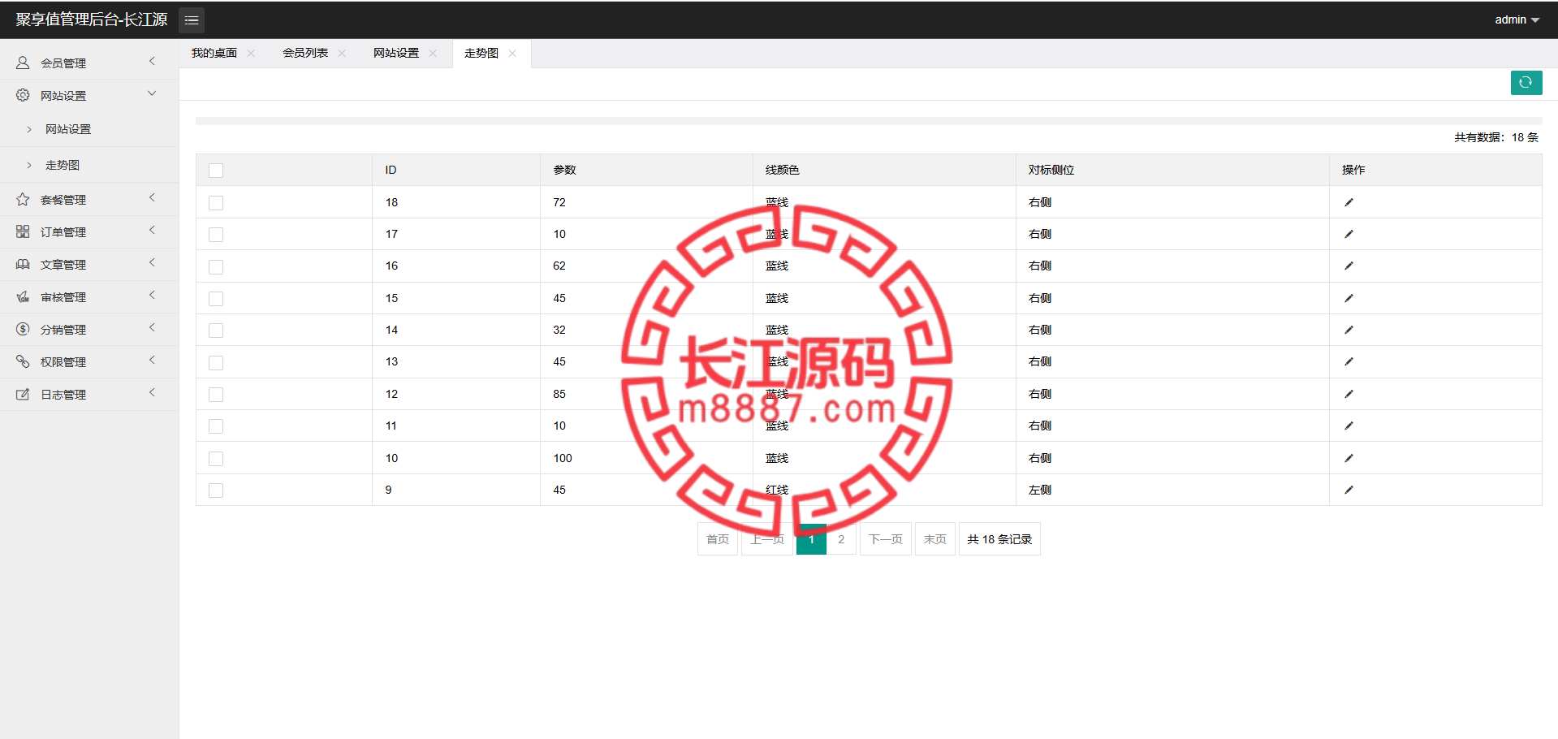Click the 上一页 previous page button
Viewport: 1558px width, 739px height.
point(767,539)
